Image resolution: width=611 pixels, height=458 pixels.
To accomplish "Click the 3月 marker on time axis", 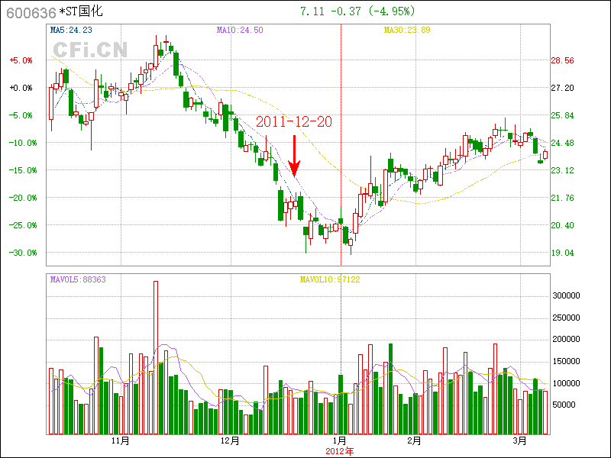I will pos(520,441).
